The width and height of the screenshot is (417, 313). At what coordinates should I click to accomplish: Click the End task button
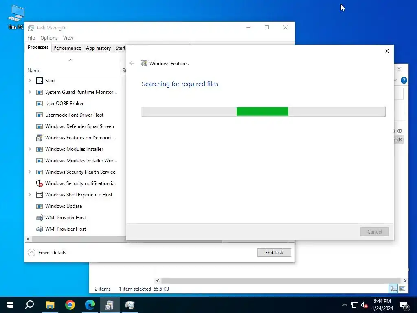pyautogui.click(x=274, y=253)
